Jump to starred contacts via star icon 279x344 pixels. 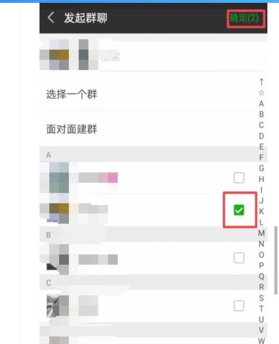[x=261, y=93]
